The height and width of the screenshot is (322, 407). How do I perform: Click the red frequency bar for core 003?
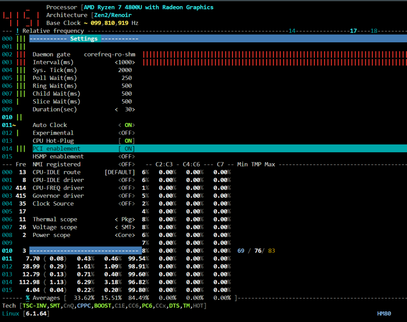tap(275, 62)
